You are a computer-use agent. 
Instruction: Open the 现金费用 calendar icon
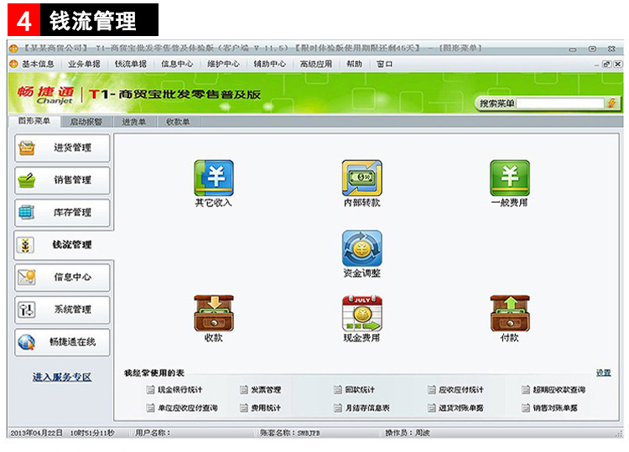click(361, 314)
